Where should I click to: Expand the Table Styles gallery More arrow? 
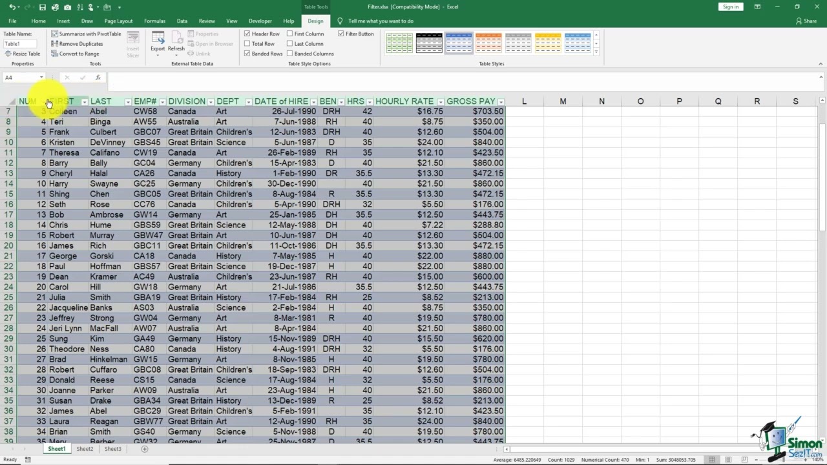596,52
